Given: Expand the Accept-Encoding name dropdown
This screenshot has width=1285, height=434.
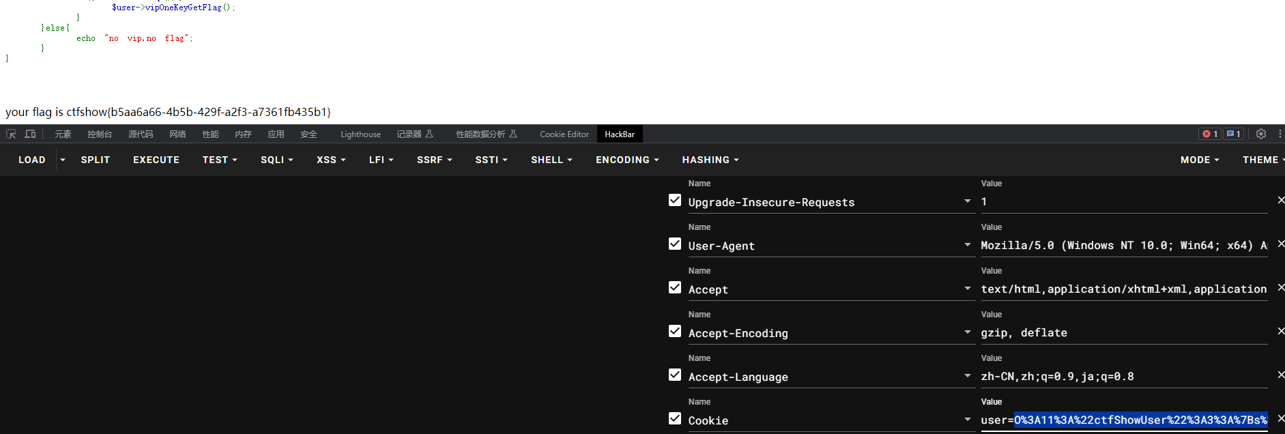Looking at the screenshot, I should pos(967,332).
